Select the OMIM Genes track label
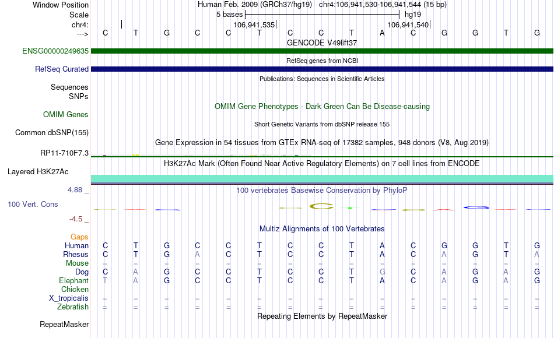 (65, 114)
